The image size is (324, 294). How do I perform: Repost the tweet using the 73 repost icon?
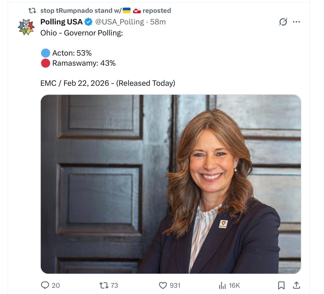(104, 285)
